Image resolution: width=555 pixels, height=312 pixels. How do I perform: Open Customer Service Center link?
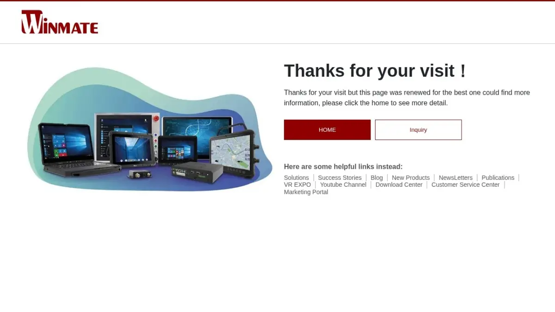(x=466, y=184)
